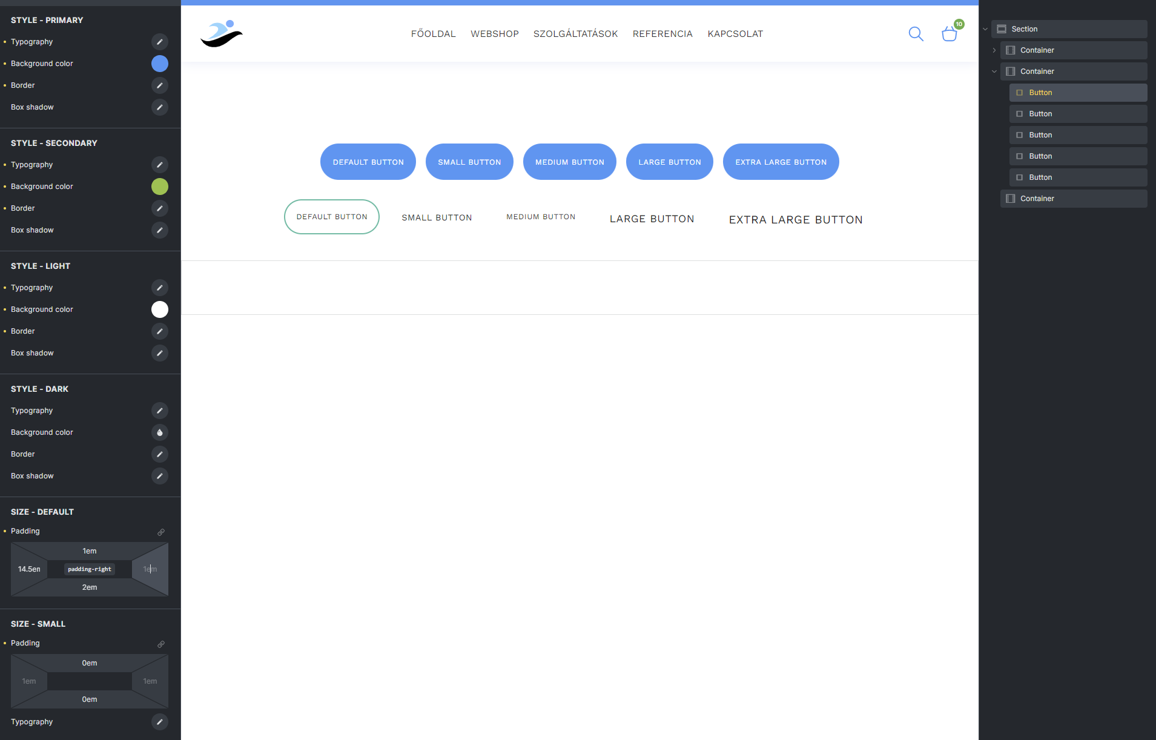Select second Button in structure tree

point(1078,114)
